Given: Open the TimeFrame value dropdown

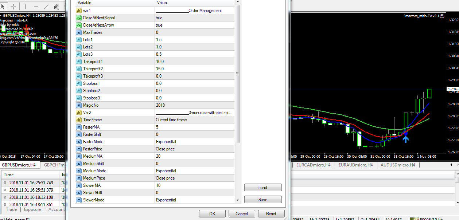Looking at the screenshot, I should coord(195,120).
